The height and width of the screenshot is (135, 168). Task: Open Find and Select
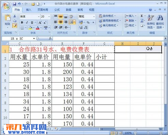pos(160,21)
